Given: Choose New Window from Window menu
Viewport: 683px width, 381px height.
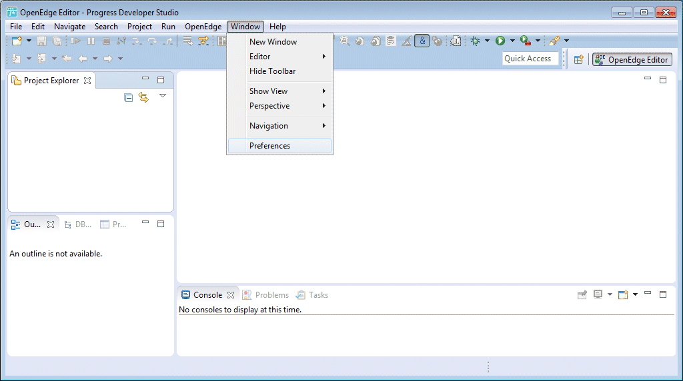Looking at the screenshot, I should (279, 42).
